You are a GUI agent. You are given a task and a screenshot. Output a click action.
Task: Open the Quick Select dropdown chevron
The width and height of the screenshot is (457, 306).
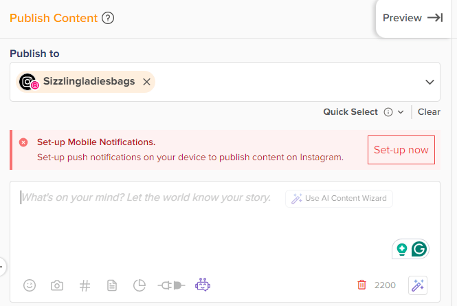click(401, 112)
